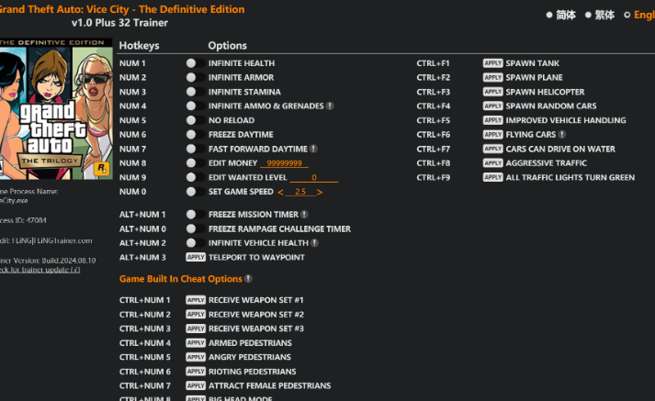Click the Options column header
Screen dimensions: 655x401
click(x=227, y=46)
